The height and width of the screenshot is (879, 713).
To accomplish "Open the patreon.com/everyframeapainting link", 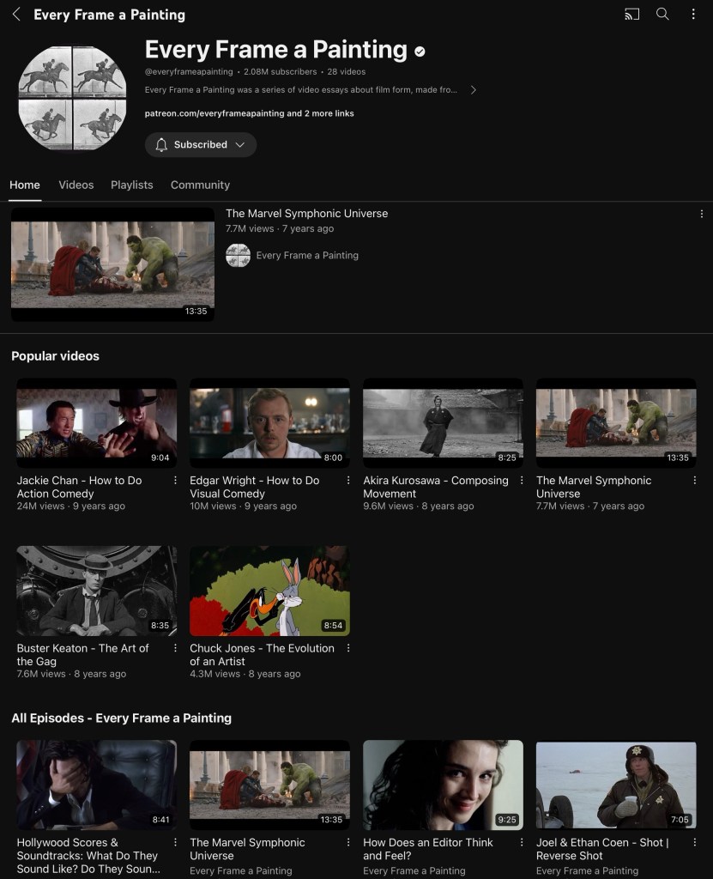I will (x=215, y=113).
